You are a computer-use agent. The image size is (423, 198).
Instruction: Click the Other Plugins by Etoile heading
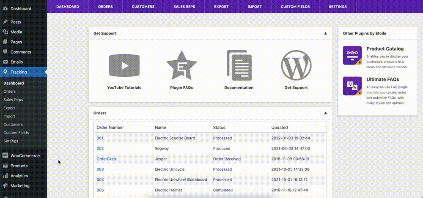[x=365, y=34]
